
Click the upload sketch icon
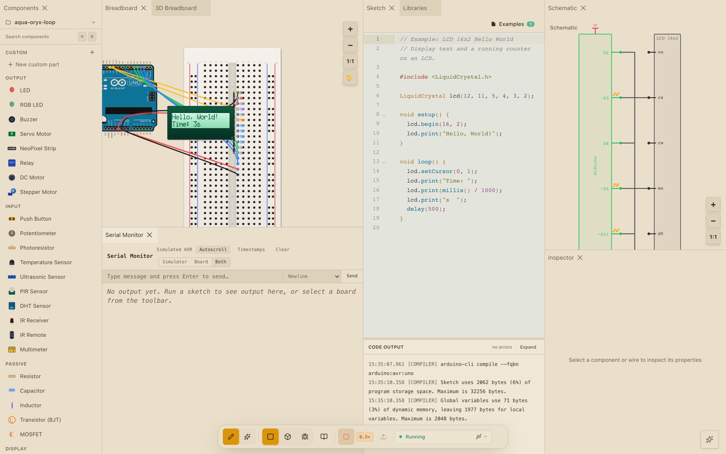click(x=383, y=437)
